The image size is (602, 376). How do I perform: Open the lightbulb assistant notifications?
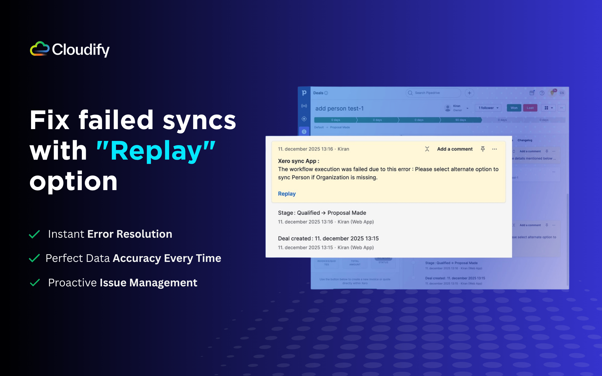click(x=553, y=93)
